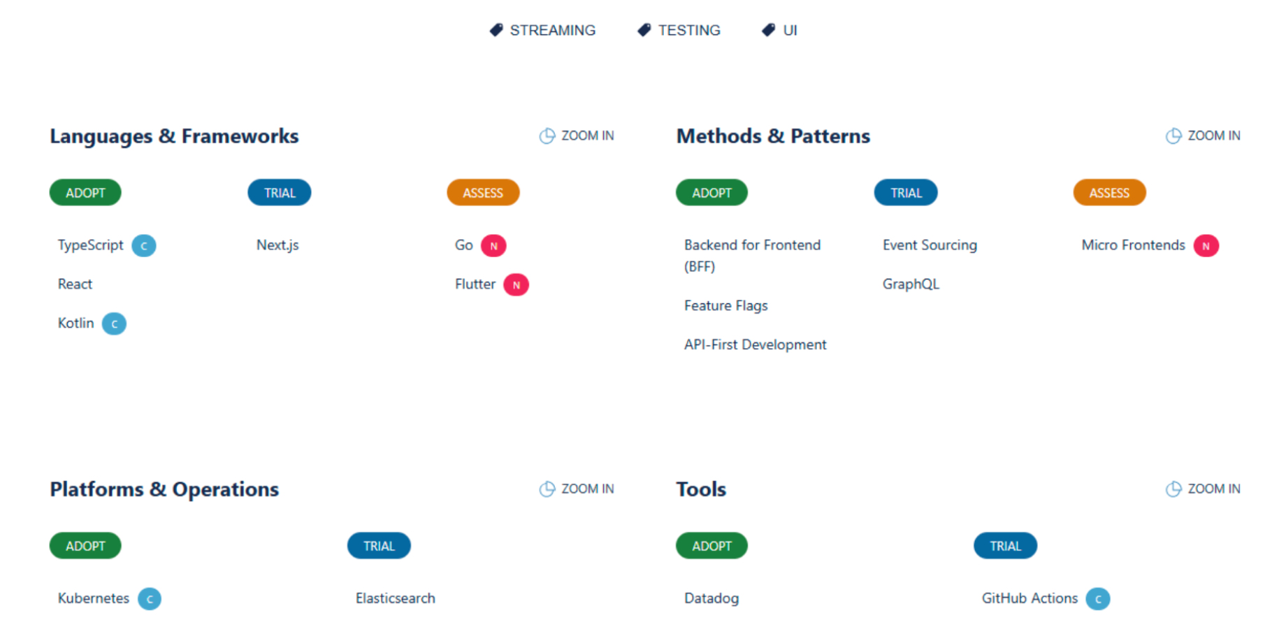Zoom in on Languages & Frameworks quadrant

click(577, 136)
